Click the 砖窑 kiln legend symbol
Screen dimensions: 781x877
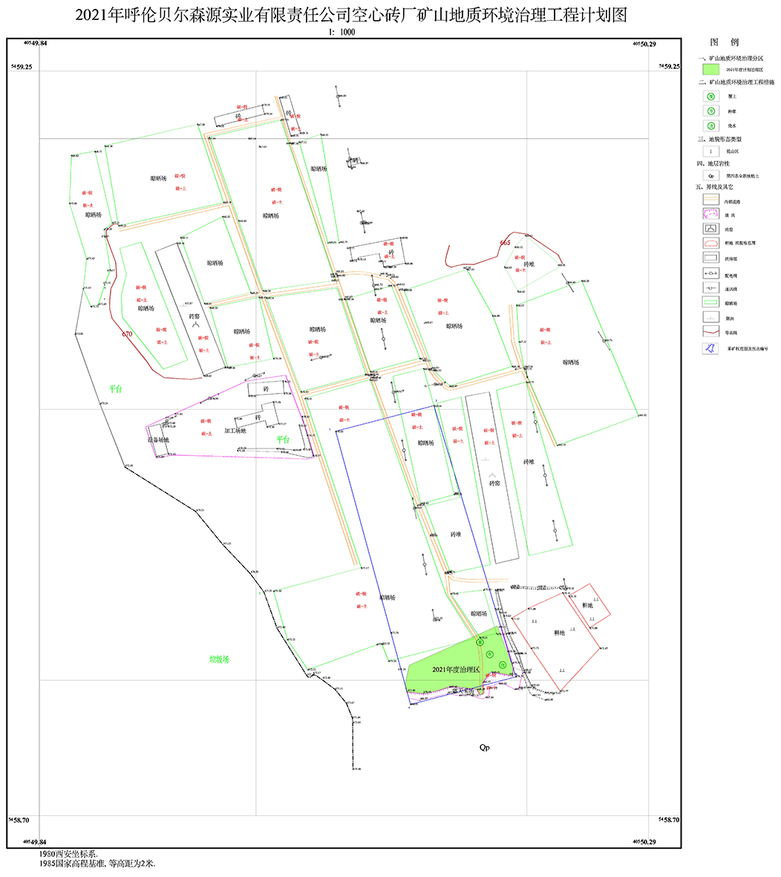pyautogui.click(x=710, y=229)
